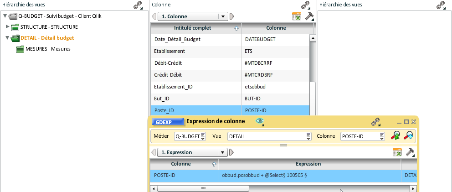The height and width of the screenshot is (192, 452).
Task: Open the 1. Colonne dropdown
Action: (x=223, y=16)
